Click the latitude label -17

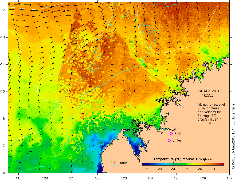[x=3, y=146]
